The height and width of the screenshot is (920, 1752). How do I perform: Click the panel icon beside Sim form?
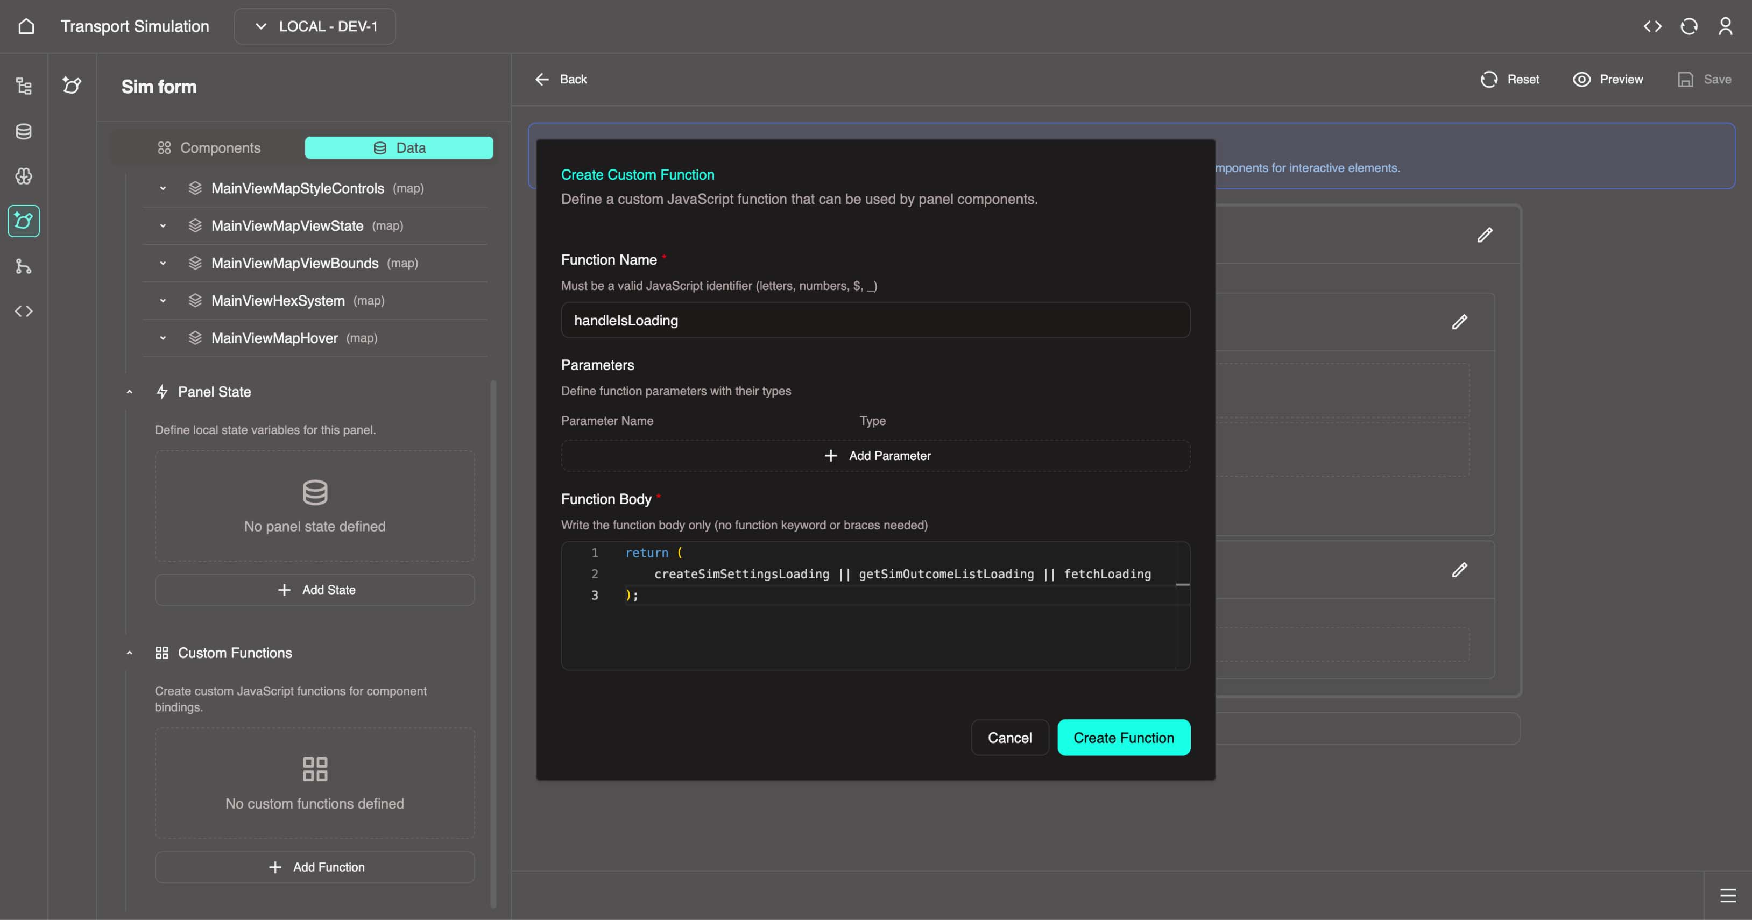coord(72,86)
